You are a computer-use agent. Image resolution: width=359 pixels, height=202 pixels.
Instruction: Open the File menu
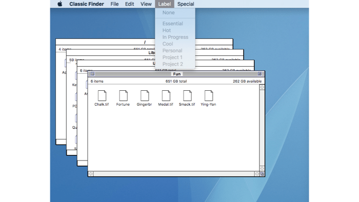[114, 4]
